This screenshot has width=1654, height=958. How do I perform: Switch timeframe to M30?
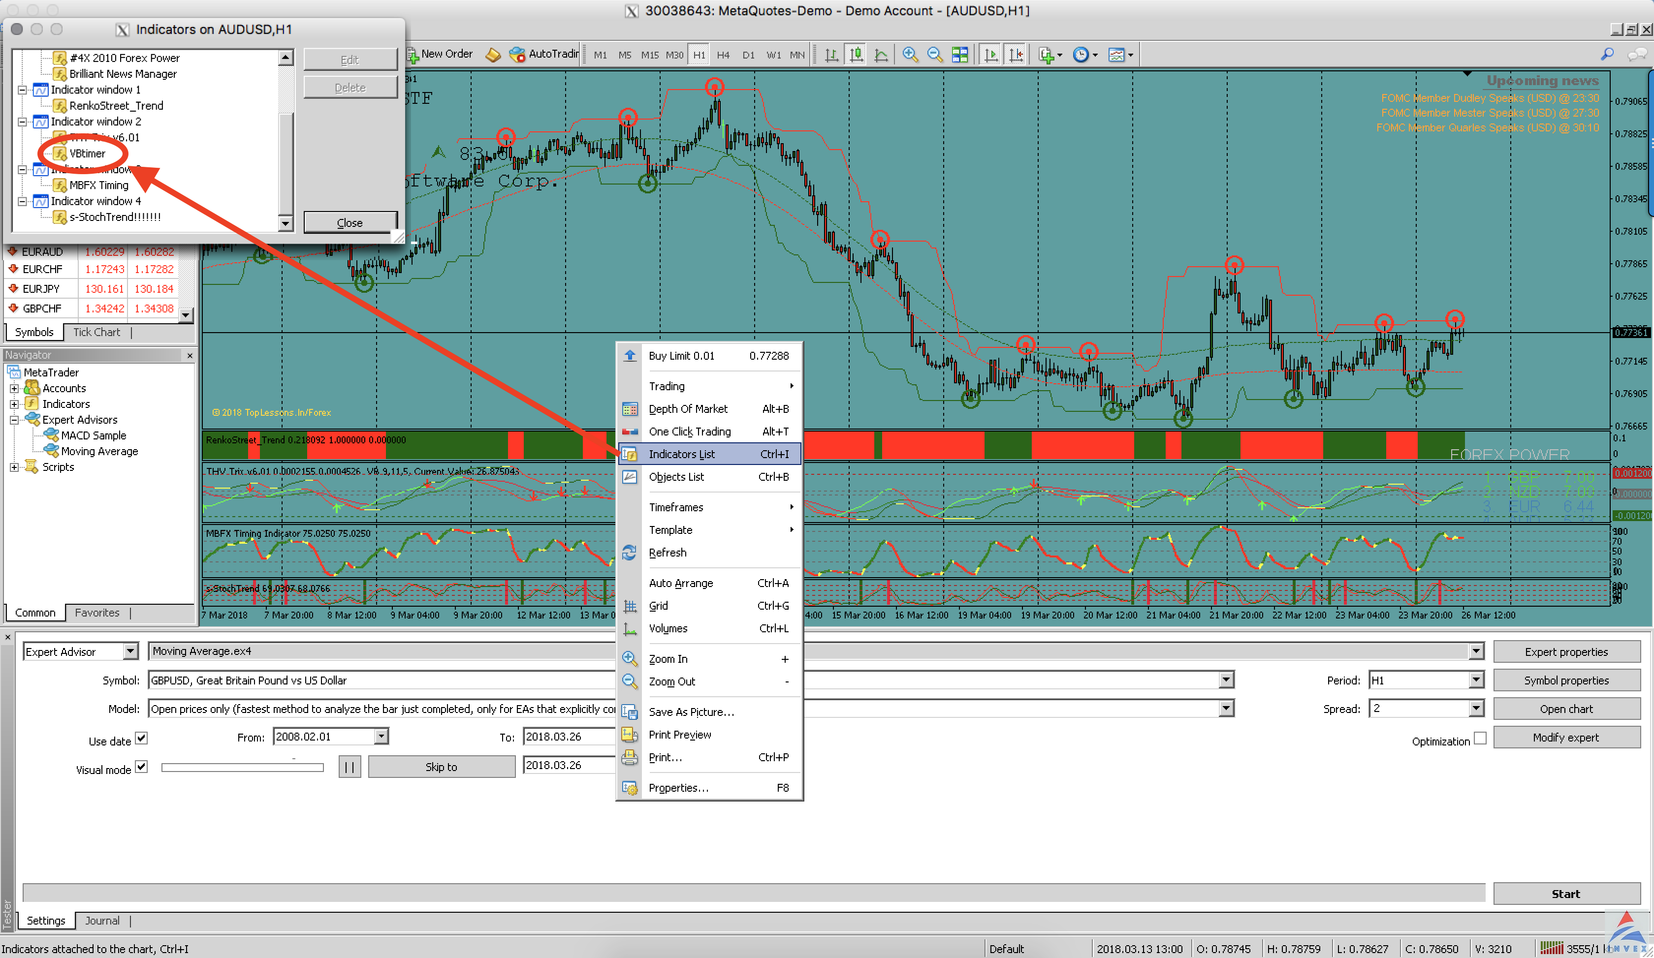(674, 55)
